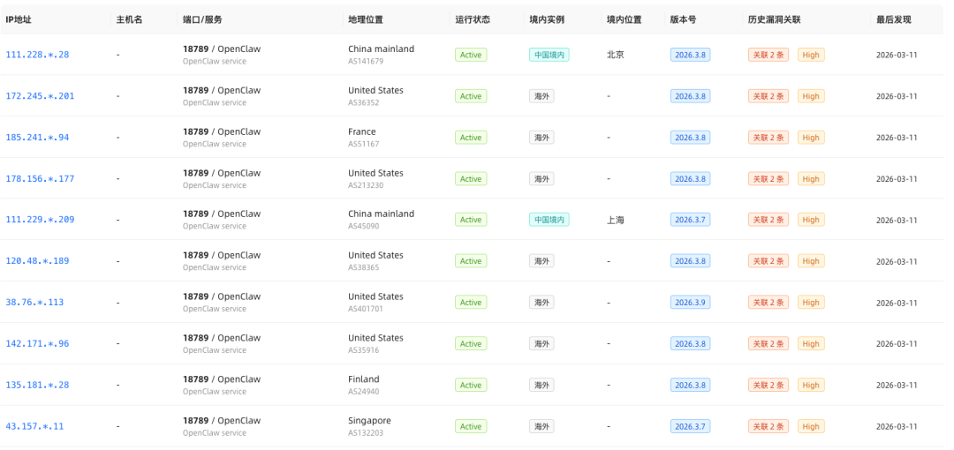Click the 地理位置 column header
This screenshot has height=450, width=954.
(365, 19)
